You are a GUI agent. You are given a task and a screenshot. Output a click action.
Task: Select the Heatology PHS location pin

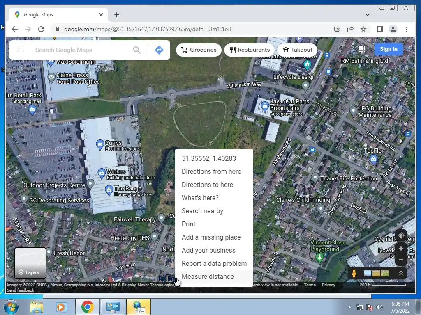[154, 237]
